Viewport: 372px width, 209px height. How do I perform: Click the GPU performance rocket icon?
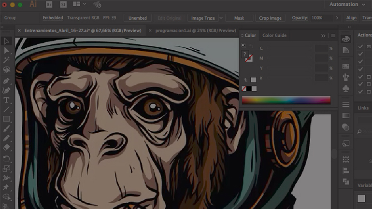pyautogui.click(x=97, y=4)
